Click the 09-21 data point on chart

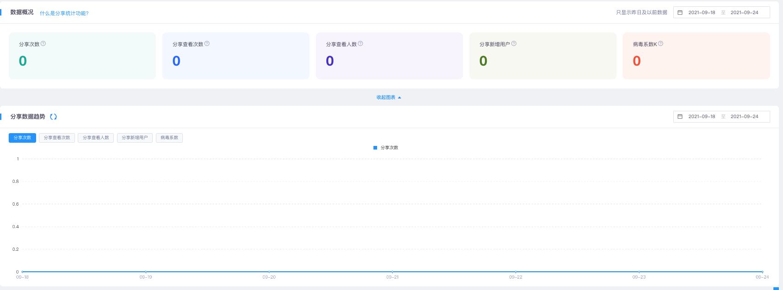(x=392, y=272)
